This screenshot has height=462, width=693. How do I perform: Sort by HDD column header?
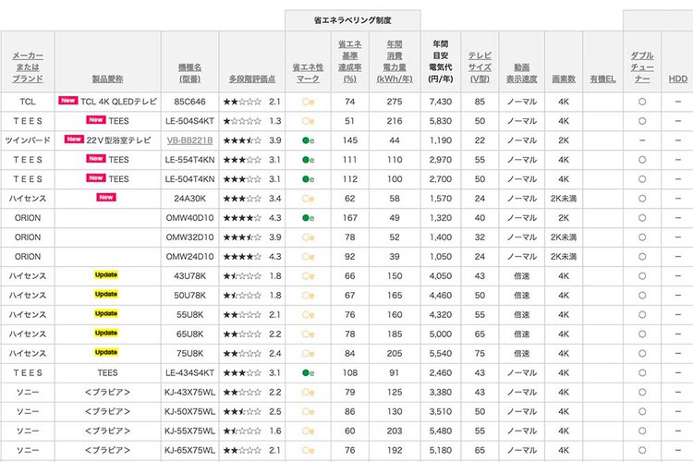[x=677, y=79]
